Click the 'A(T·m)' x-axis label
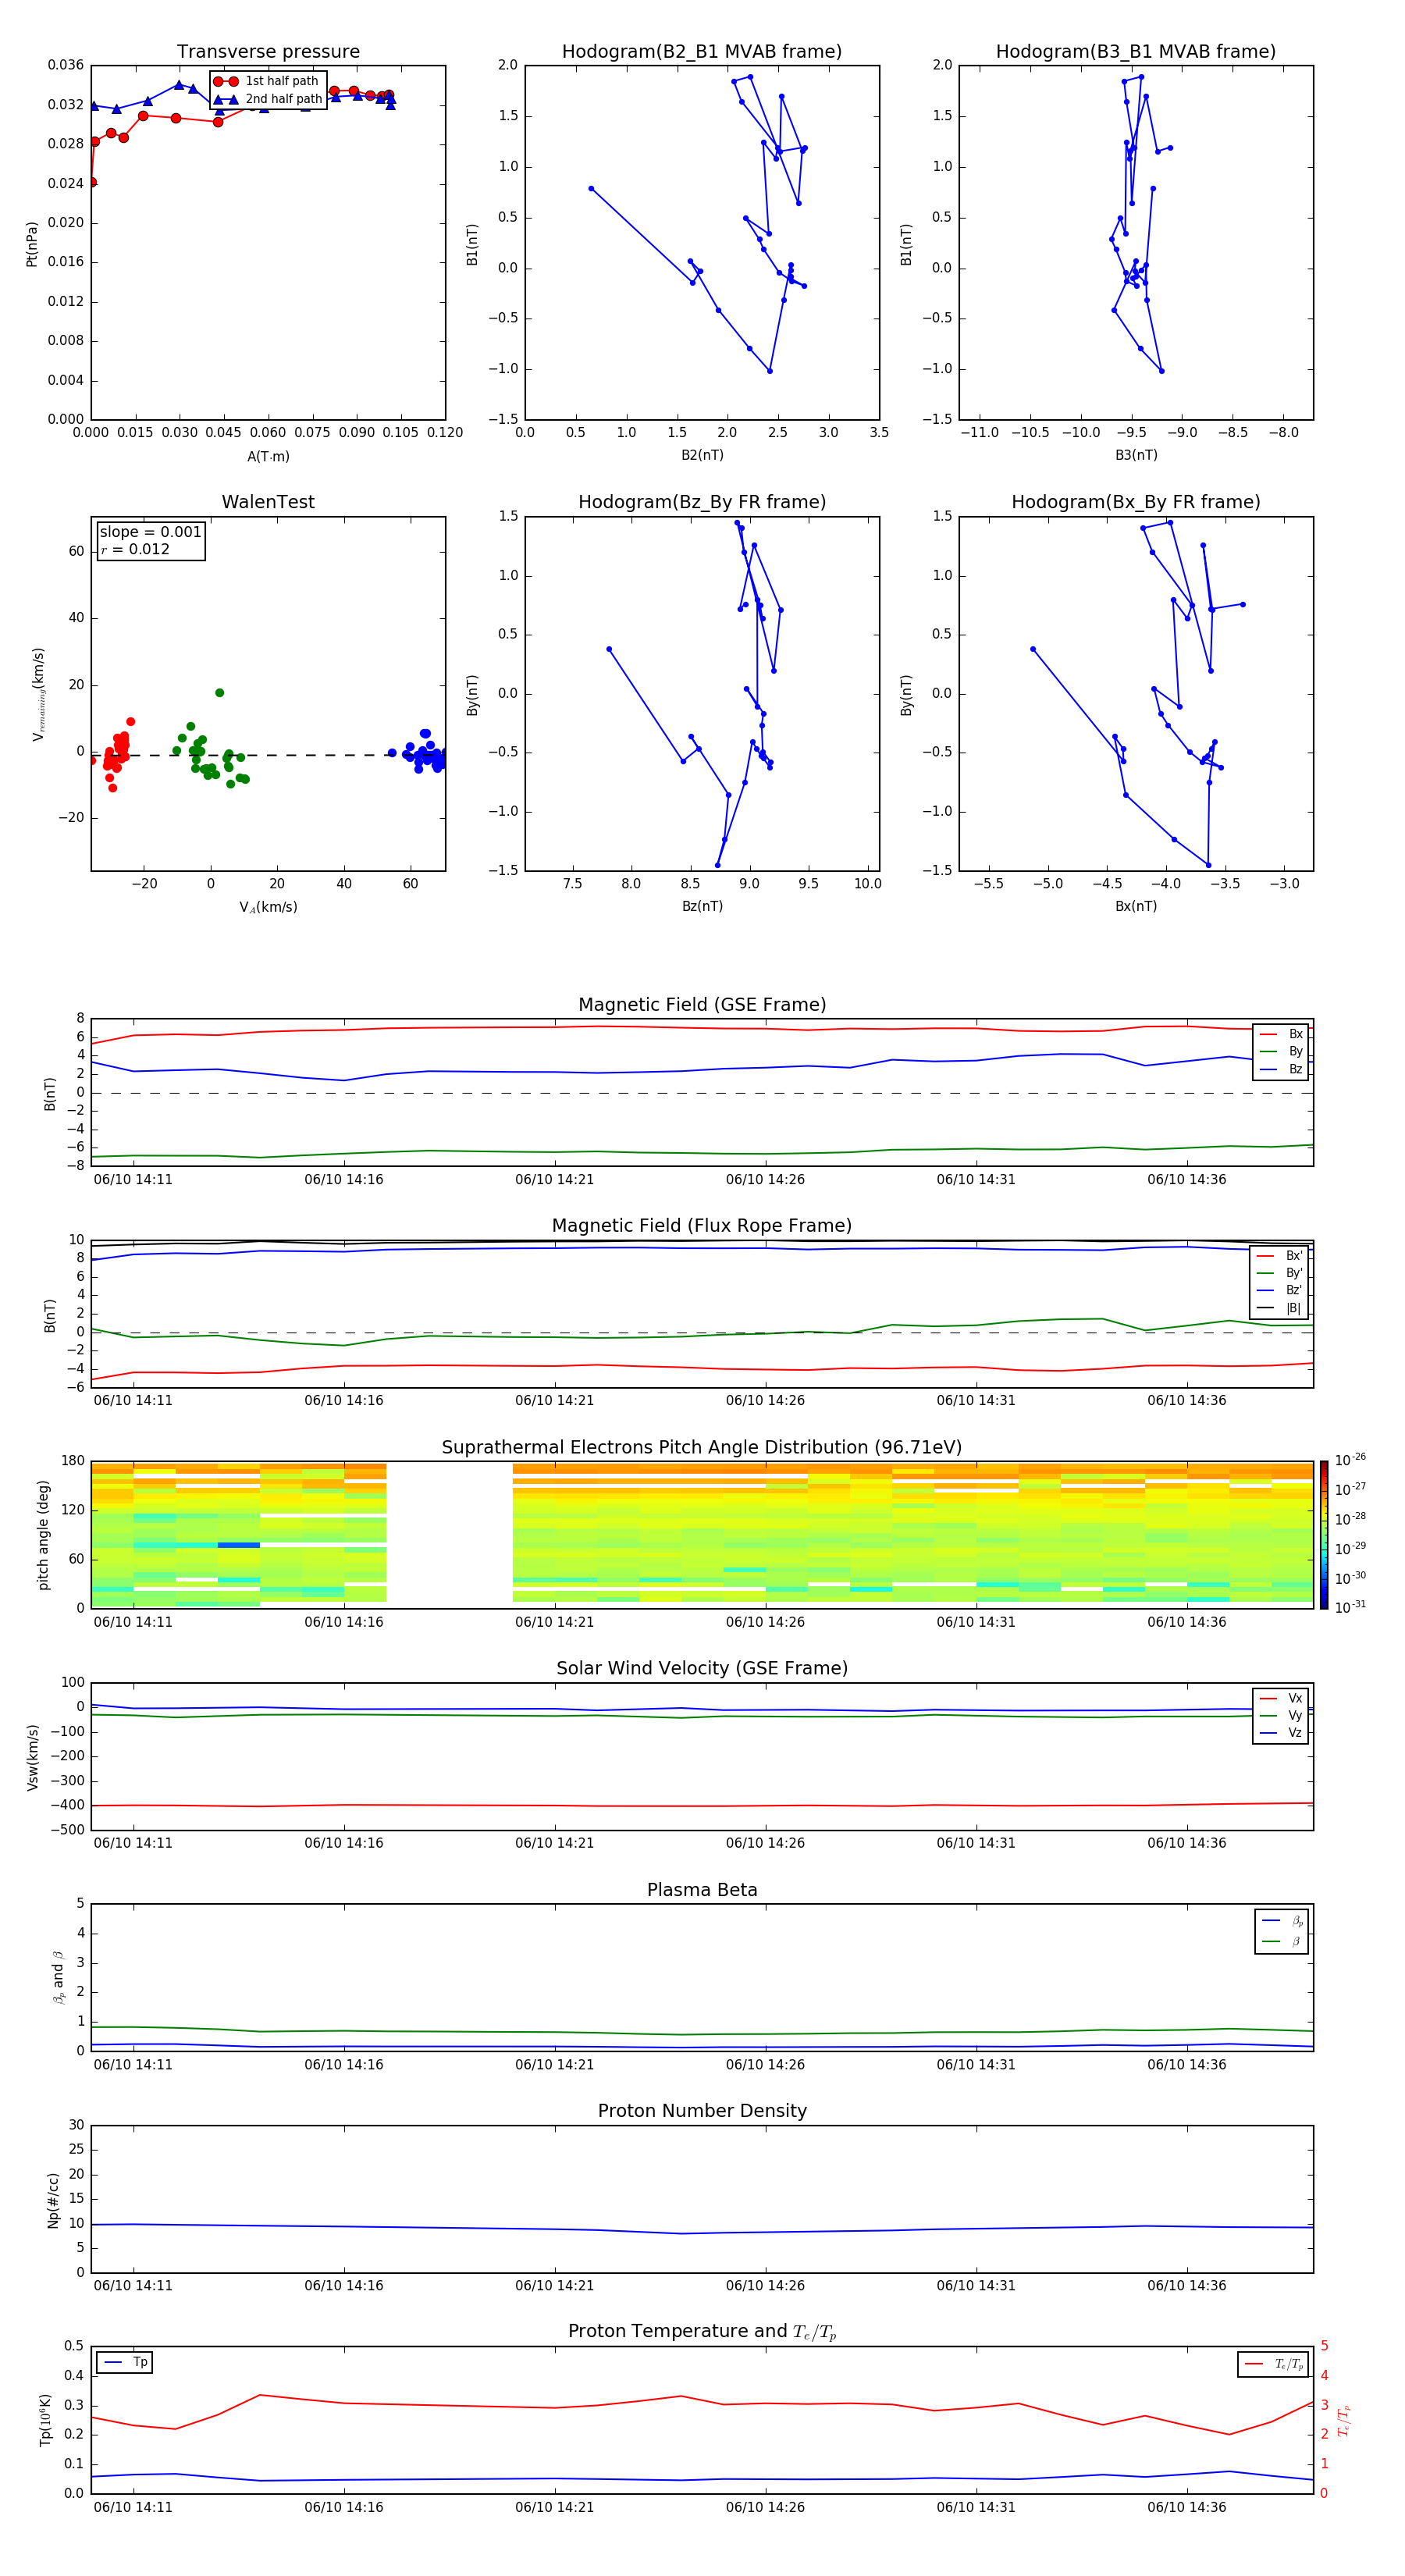This screenshot has height=2576, width=1405. [268, 457]
